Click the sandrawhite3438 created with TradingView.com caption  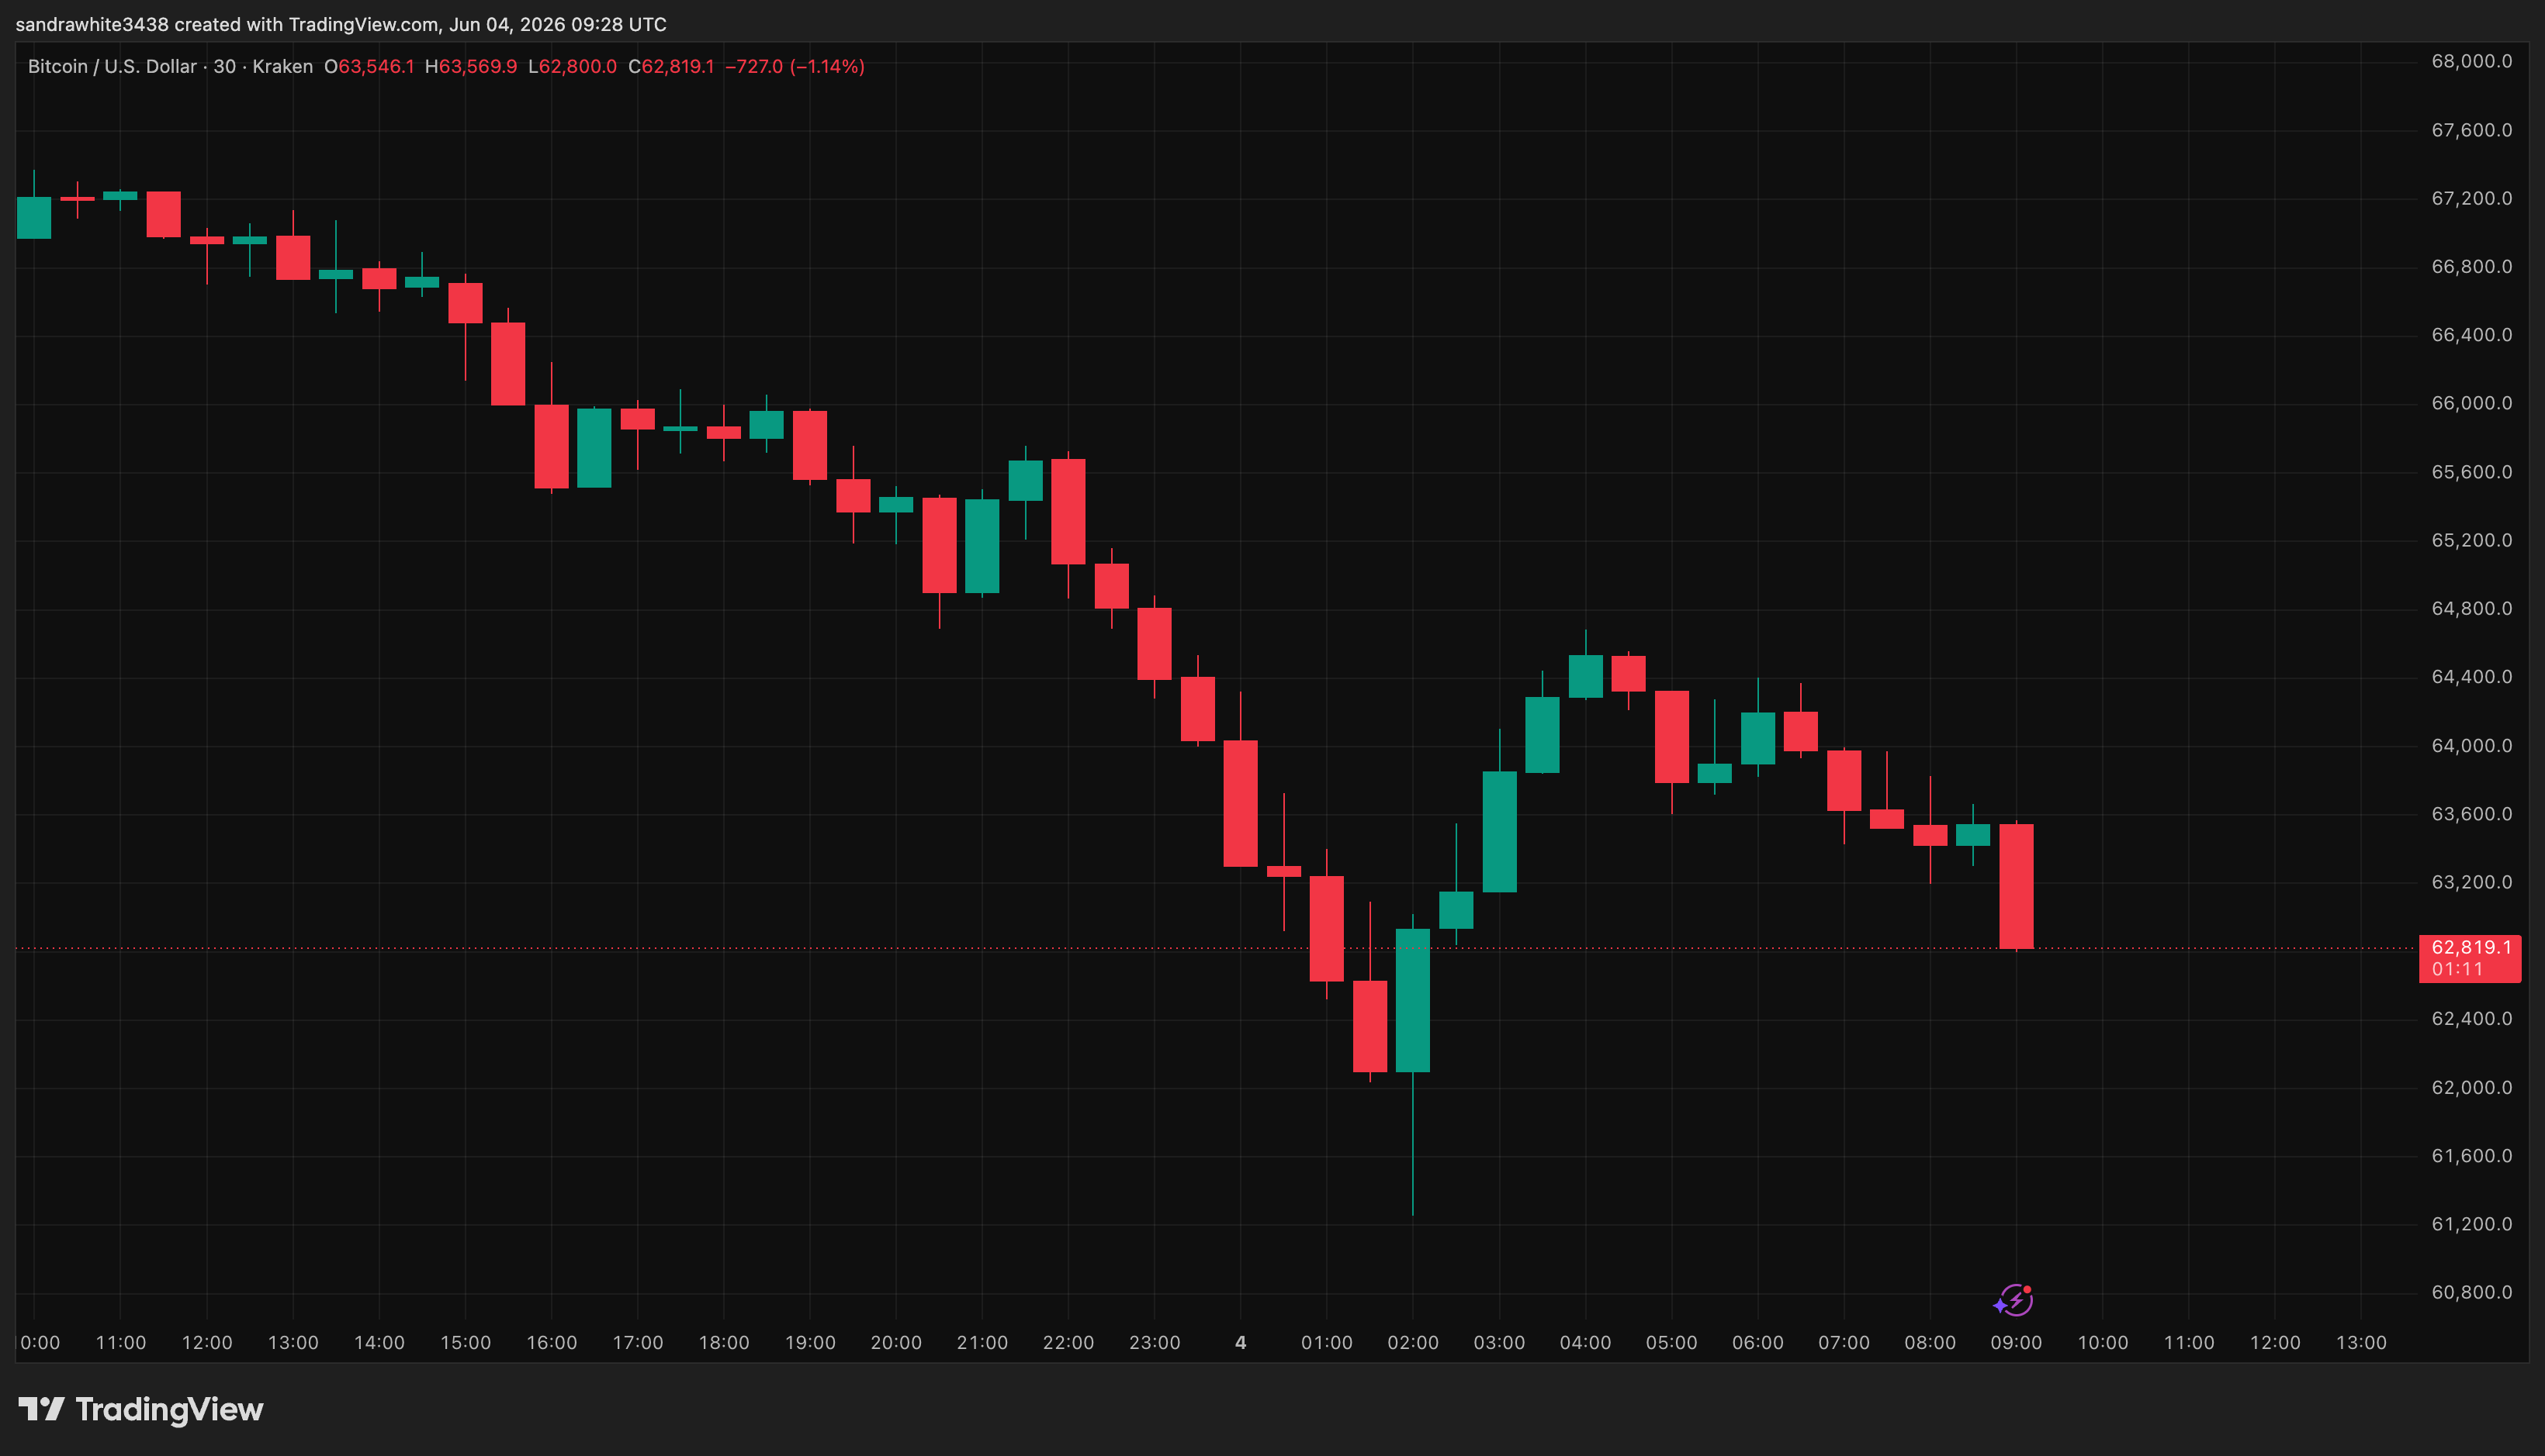coord(341,24)
